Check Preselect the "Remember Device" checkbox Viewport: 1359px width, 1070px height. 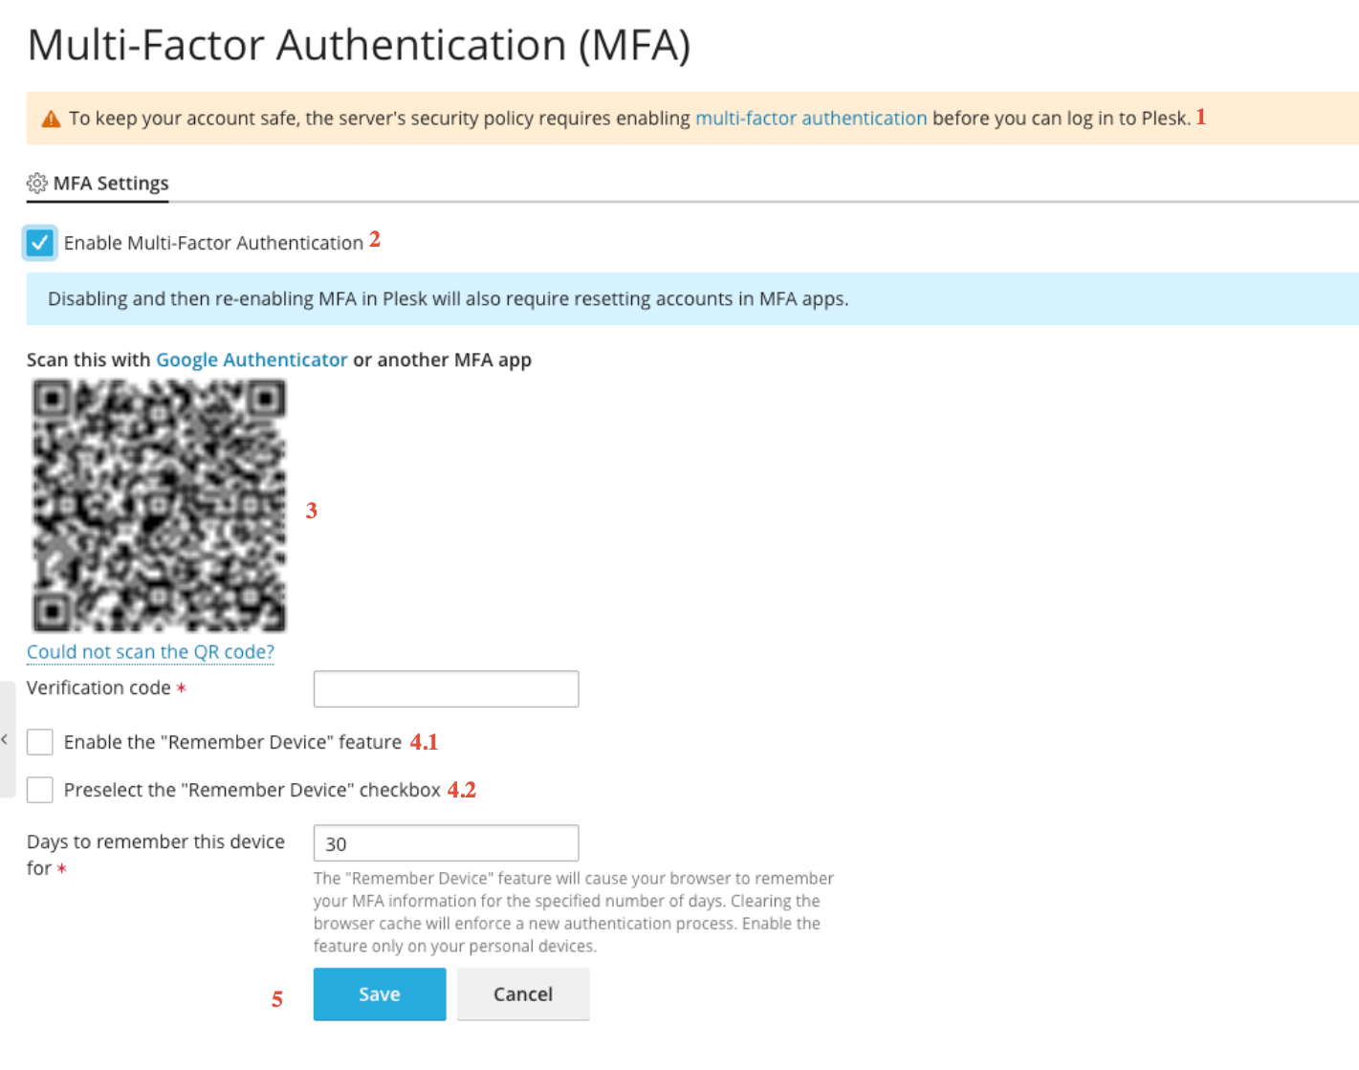39,790
